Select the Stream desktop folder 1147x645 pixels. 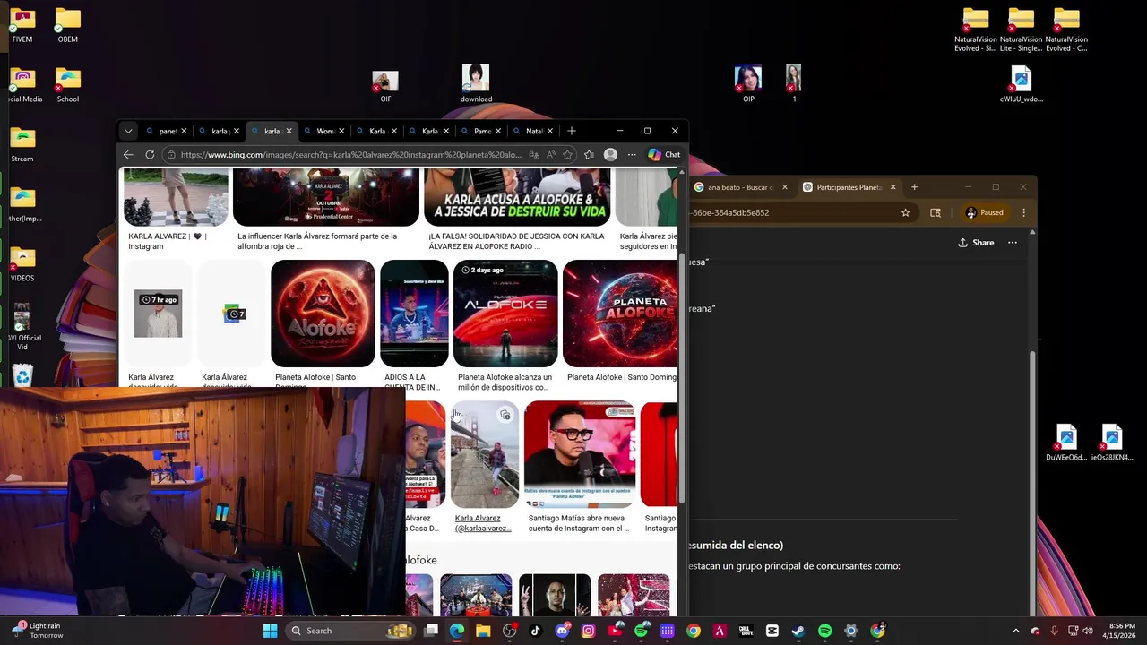click(22, 146)
